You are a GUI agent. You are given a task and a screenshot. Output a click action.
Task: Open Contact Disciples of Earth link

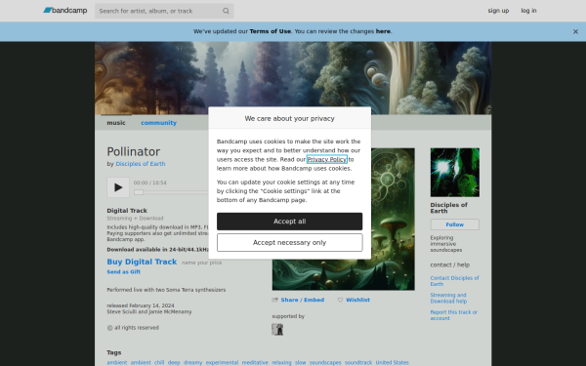454,281
